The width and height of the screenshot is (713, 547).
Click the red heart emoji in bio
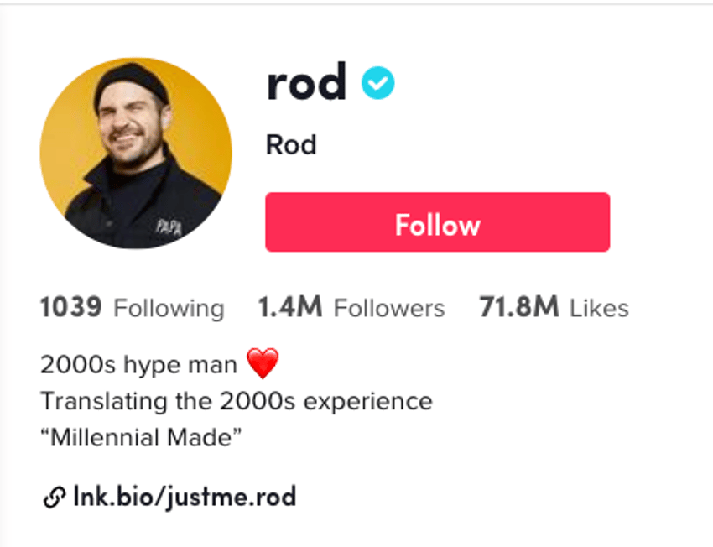pos(263,363)
